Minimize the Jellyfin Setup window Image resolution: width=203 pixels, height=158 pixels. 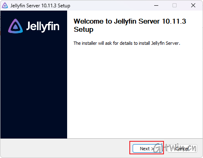click(x=156, y=6)
